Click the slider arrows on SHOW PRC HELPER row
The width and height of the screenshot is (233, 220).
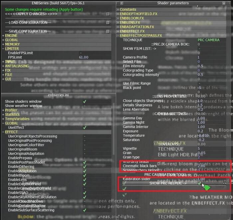coord(224,183)
